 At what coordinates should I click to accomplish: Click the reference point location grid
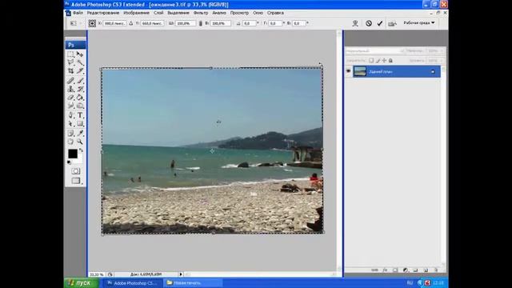point(92,23)
